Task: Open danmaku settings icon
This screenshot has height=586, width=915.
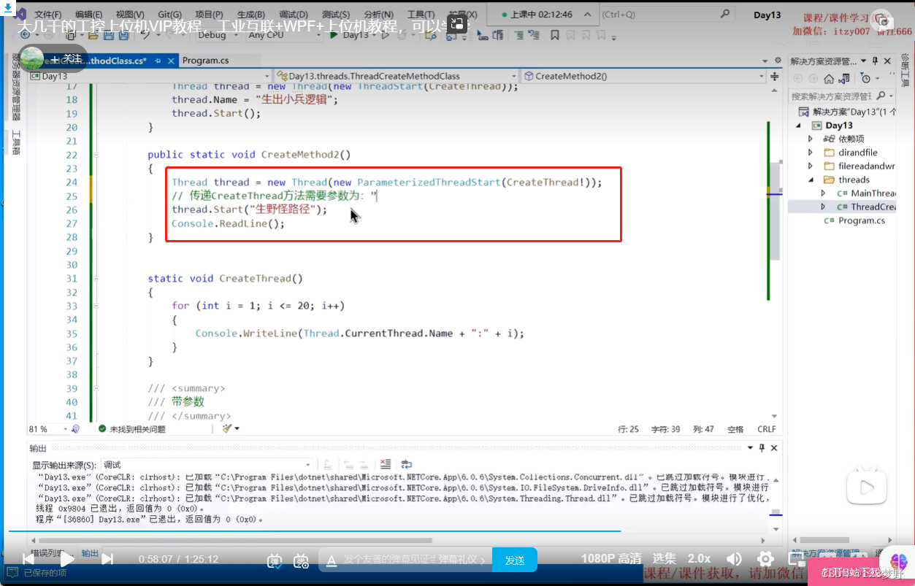Action: coord(301,560)
